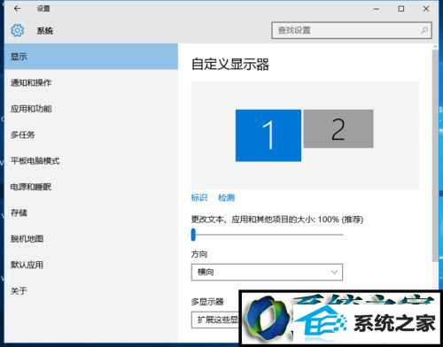The image size is (443, 347).
Task: Open the 平板电脑模式 section
Action: click(91, 161)
